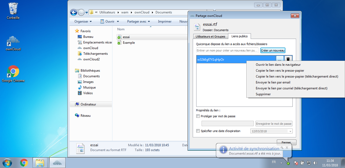345x168 pixels.
Task: Open ownCloud in Explorer favorites
Action: 91,48
